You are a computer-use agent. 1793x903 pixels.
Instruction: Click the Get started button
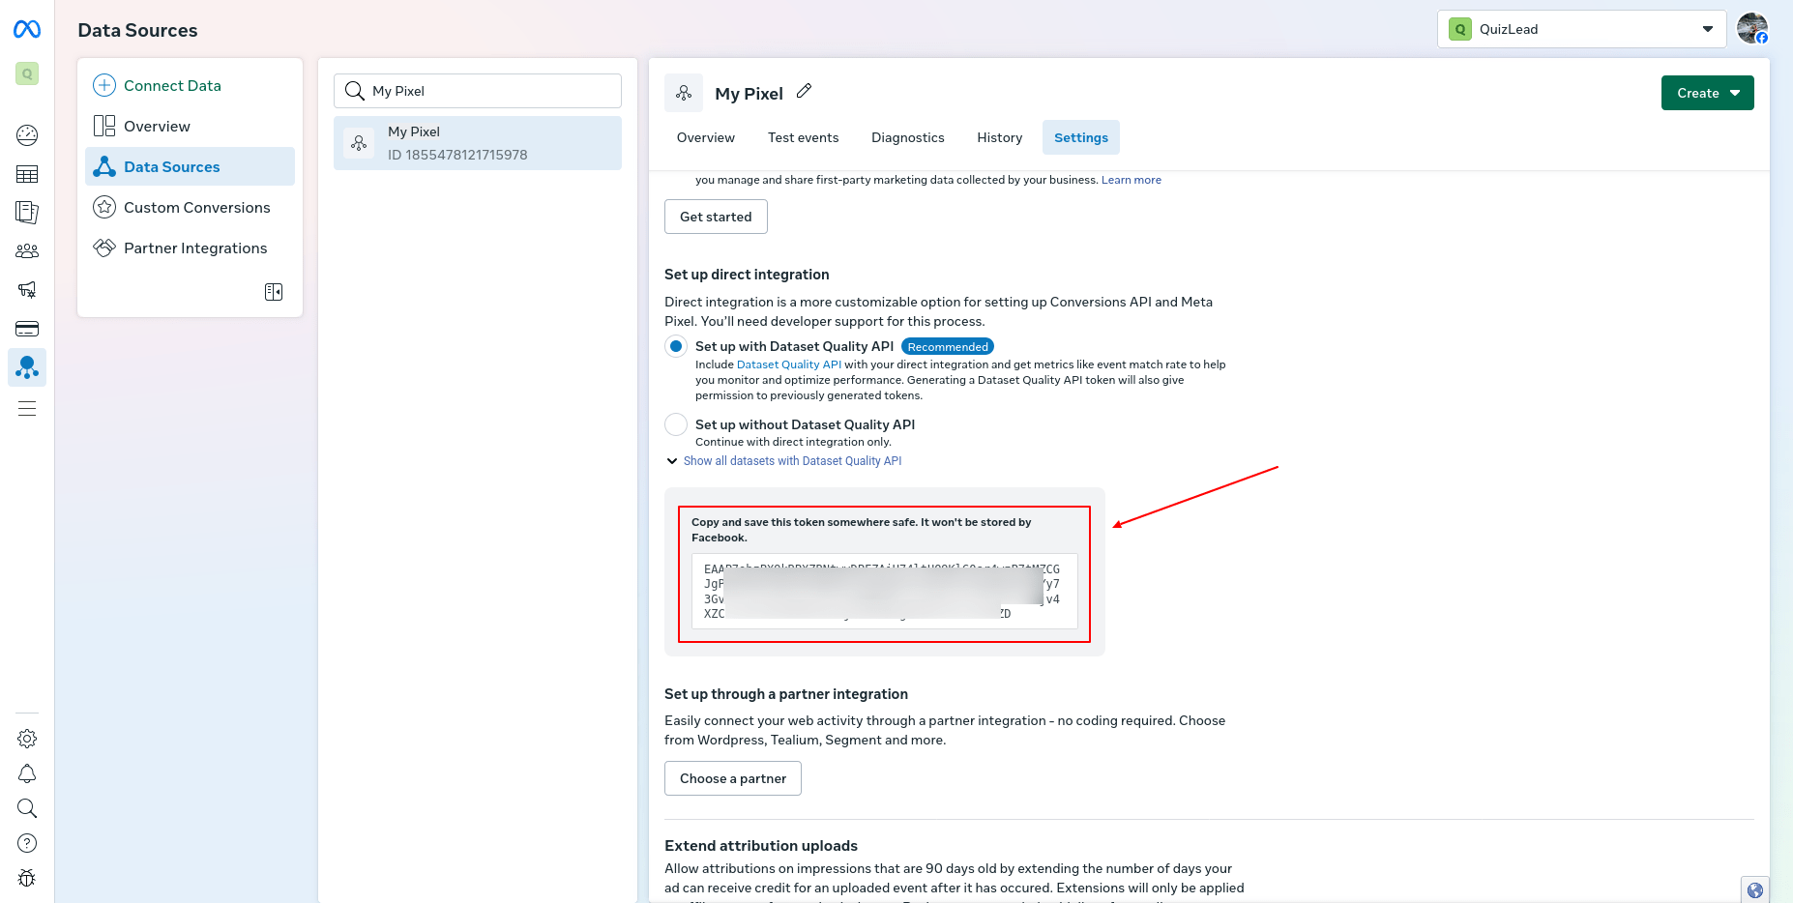point(716,217)
